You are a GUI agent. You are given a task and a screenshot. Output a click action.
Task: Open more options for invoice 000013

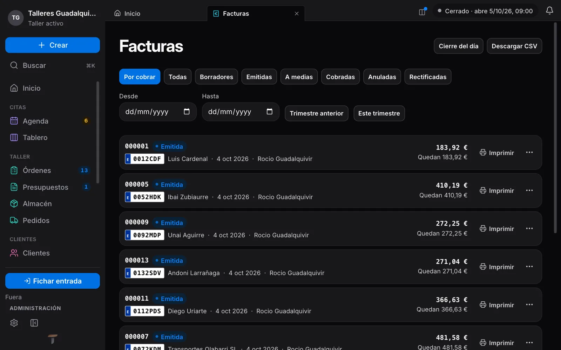click(529, 267)
